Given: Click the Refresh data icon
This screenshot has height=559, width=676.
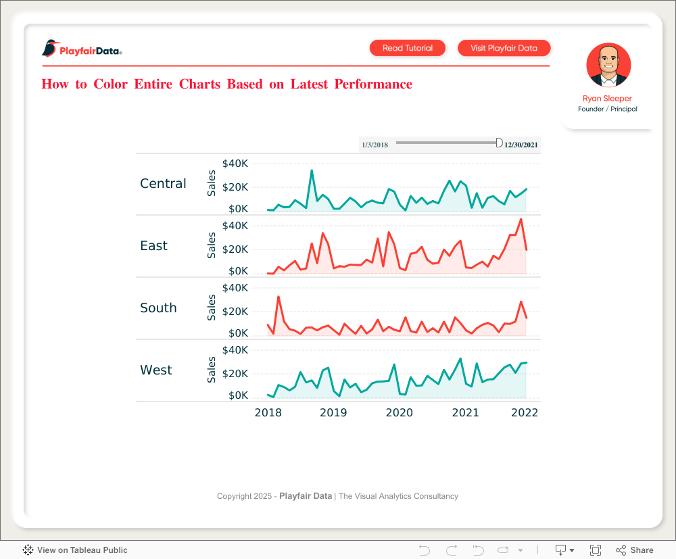Looking at the screenshot, I should [503, 550].
